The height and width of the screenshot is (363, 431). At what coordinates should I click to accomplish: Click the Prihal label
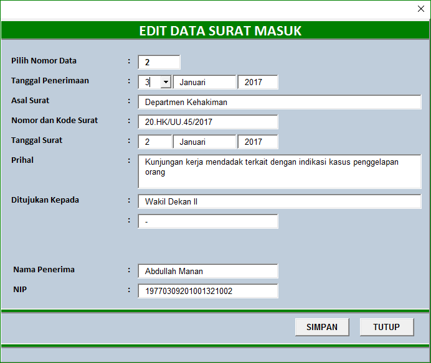click(22, 160)
